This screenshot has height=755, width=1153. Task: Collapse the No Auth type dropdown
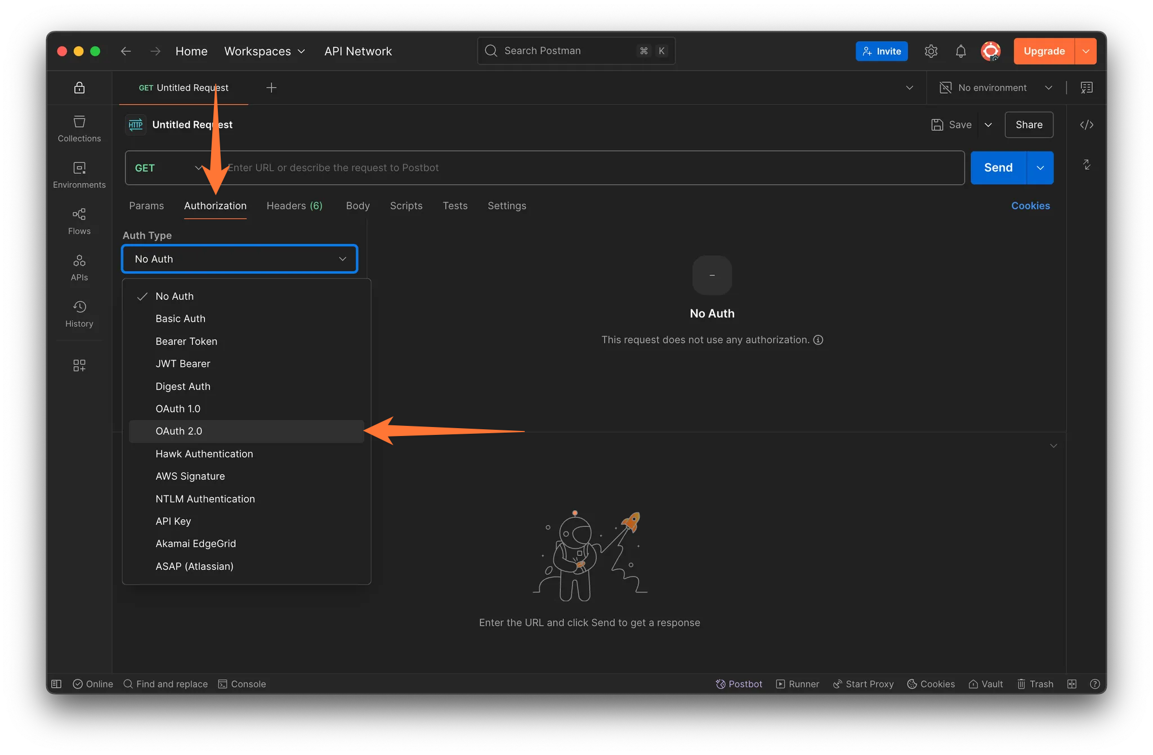[240, 259]
